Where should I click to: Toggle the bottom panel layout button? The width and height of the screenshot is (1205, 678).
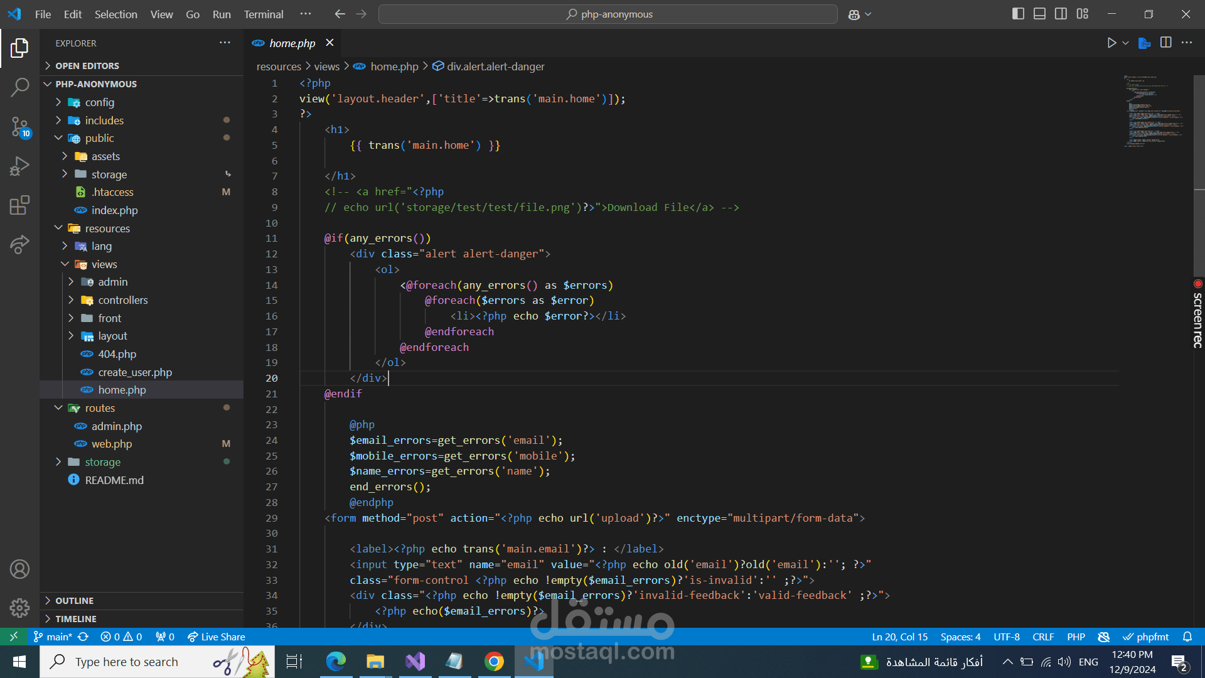pyautogui.click(x=1039, y=14)
